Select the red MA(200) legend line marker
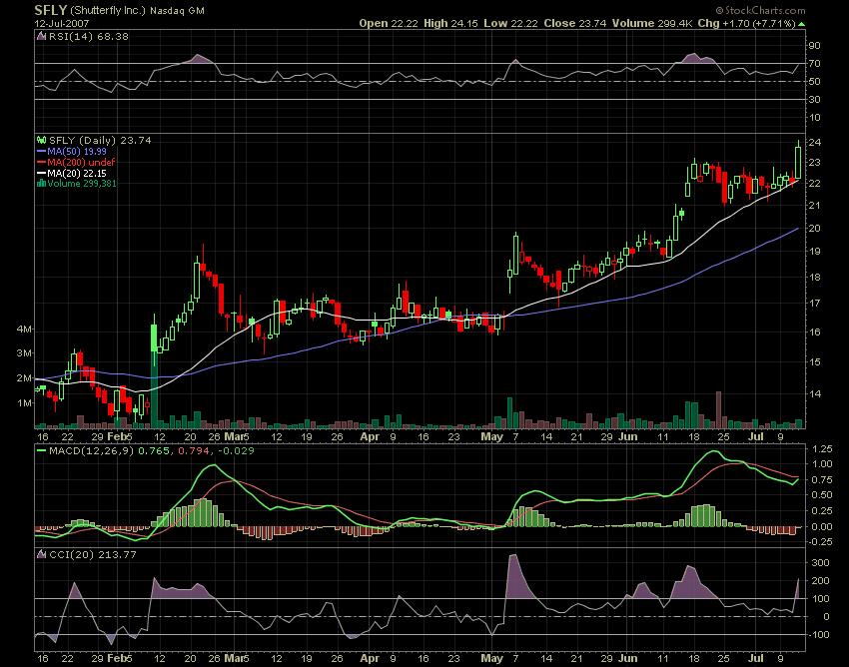This screenshot has width=849, height=667. (42, 163)
